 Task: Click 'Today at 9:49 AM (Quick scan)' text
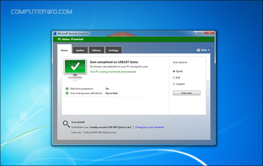coord(99,132)
